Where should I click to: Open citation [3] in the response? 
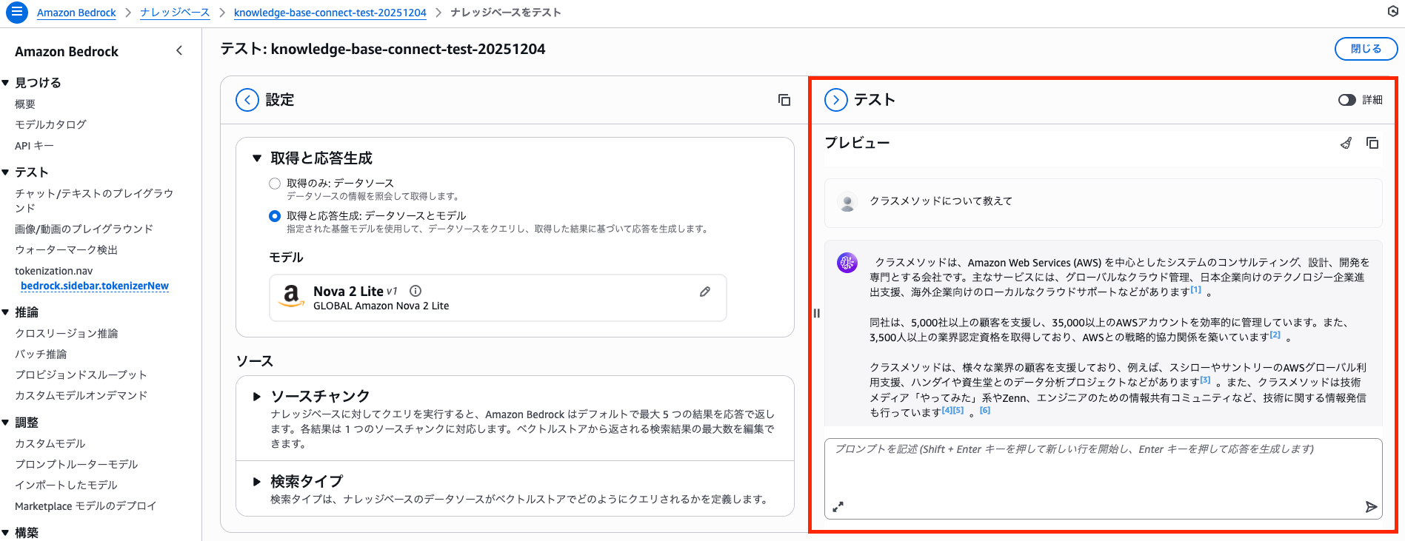click(x=1205, y=380)
